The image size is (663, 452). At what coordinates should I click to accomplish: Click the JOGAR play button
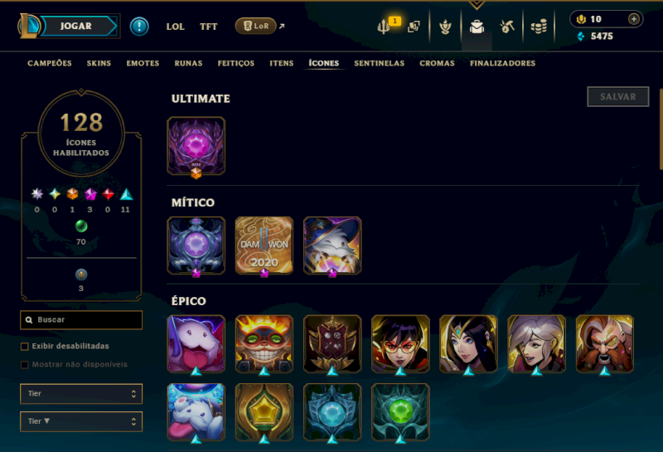pos(76,26)
